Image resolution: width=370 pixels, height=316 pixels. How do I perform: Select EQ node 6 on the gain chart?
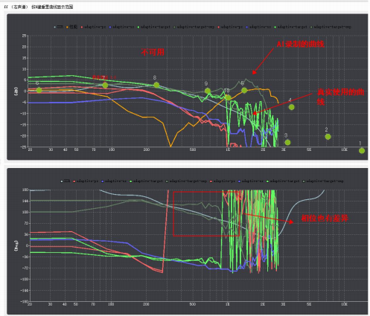pyautogui.click(x=39, y=90)
